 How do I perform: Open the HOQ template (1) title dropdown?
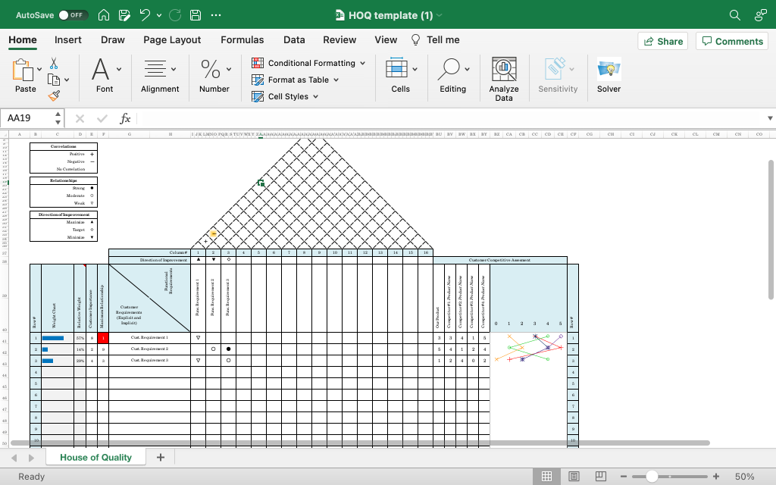440,15
